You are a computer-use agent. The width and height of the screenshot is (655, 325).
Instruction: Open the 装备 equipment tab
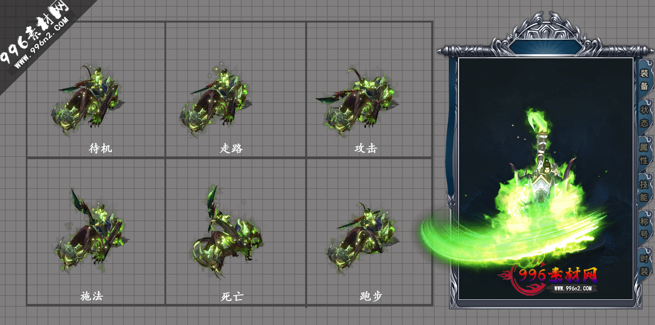coord(644,79)
